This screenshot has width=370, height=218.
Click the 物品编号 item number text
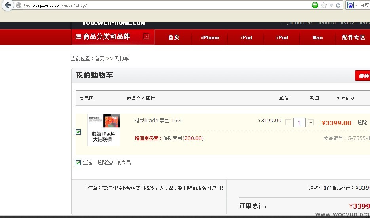pos(347,138)
